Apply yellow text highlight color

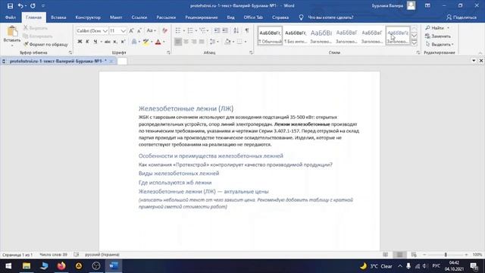click(145, 42)
